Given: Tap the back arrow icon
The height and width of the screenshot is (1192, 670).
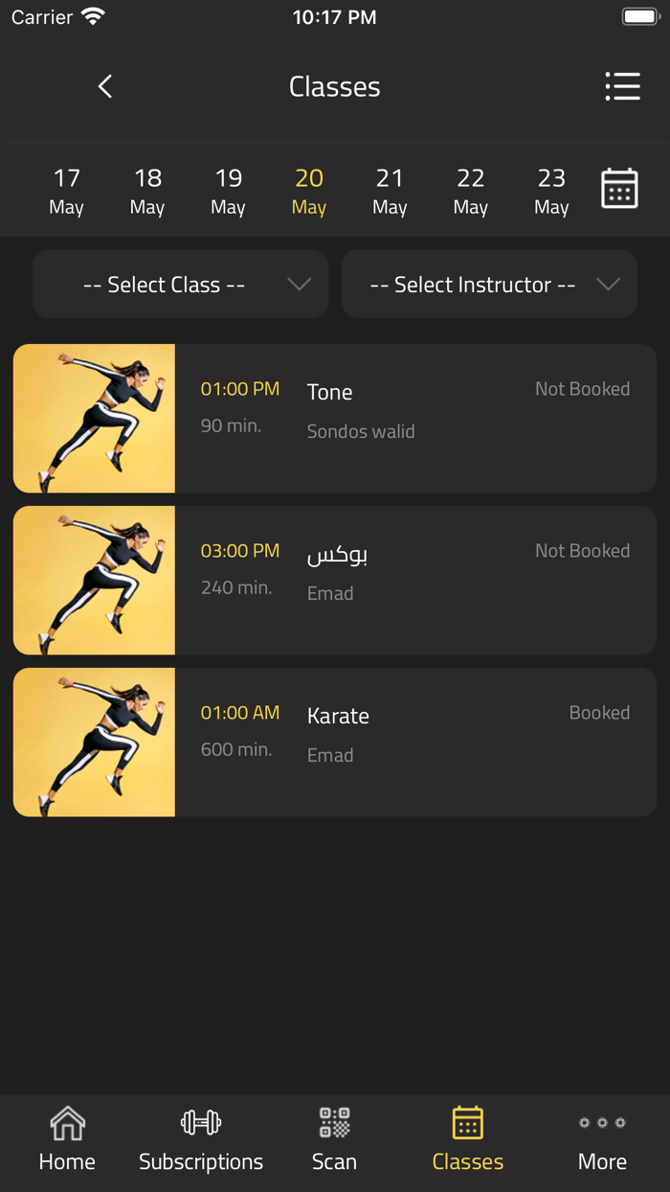Looking at the screenshot, I should [x=105, y=86].
